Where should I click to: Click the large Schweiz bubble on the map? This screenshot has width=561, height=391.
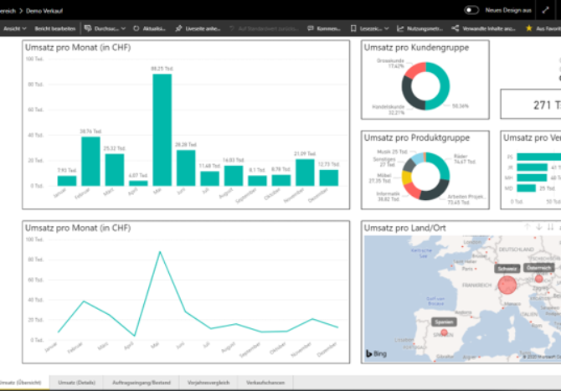507,285
